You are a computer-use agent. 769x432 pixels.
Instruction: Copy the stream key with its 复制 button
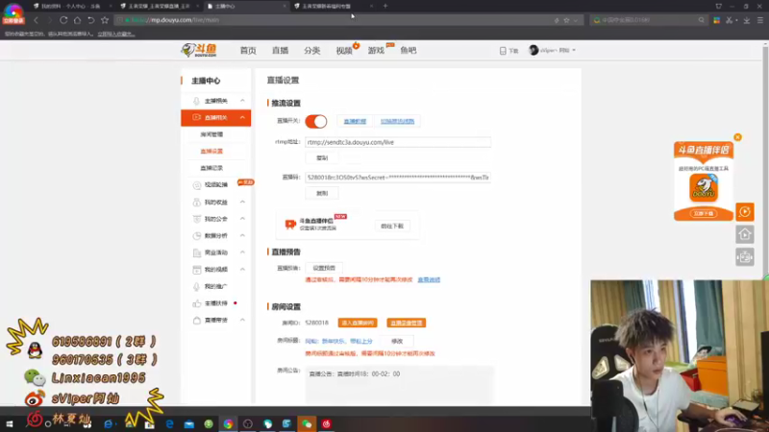pyautogui.click(x=322, y=194)
